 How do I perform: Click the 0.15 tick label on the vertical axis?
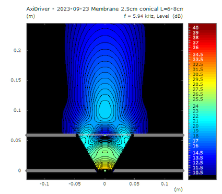coord(16,80)
